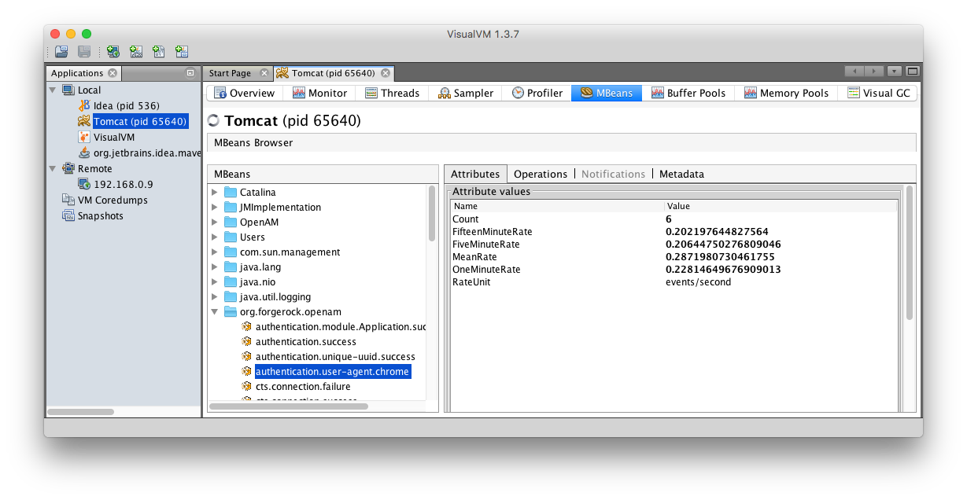The width and height of the screenshot is (967, 500).
Task: Expand the Users MBeans folder
Action: pyautogui.click(x=215, y=237)
